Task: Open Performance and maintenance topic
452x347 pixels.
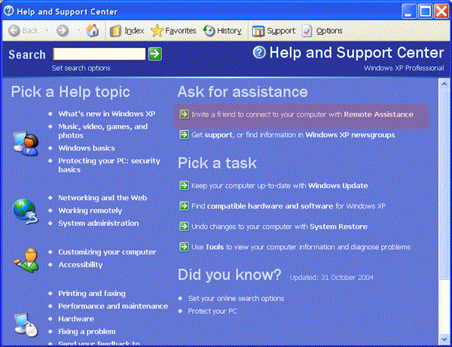Action: pos(113,306)
